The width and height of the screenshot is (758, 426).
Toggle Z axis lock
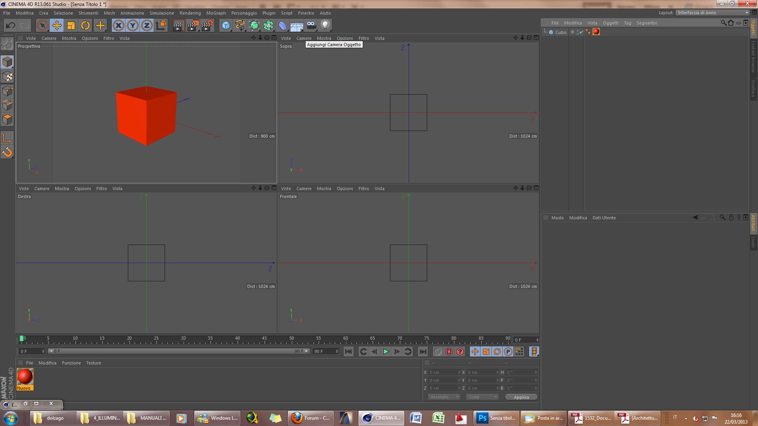pos(147,26)
